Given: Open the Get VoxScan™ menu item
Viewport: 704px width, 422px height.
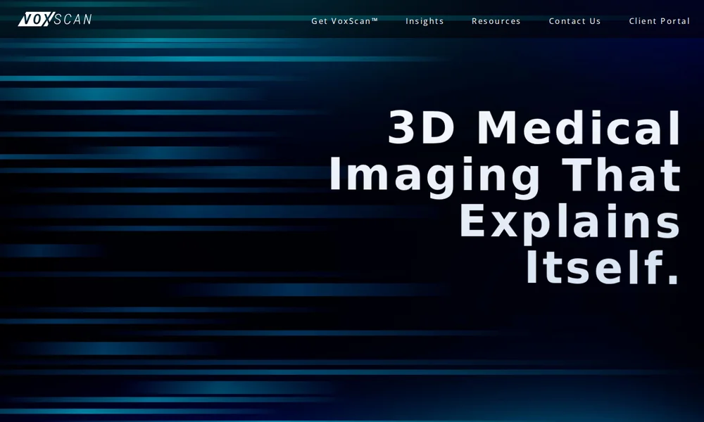Looking at the screenshot, I should click(x=345, y=21).
